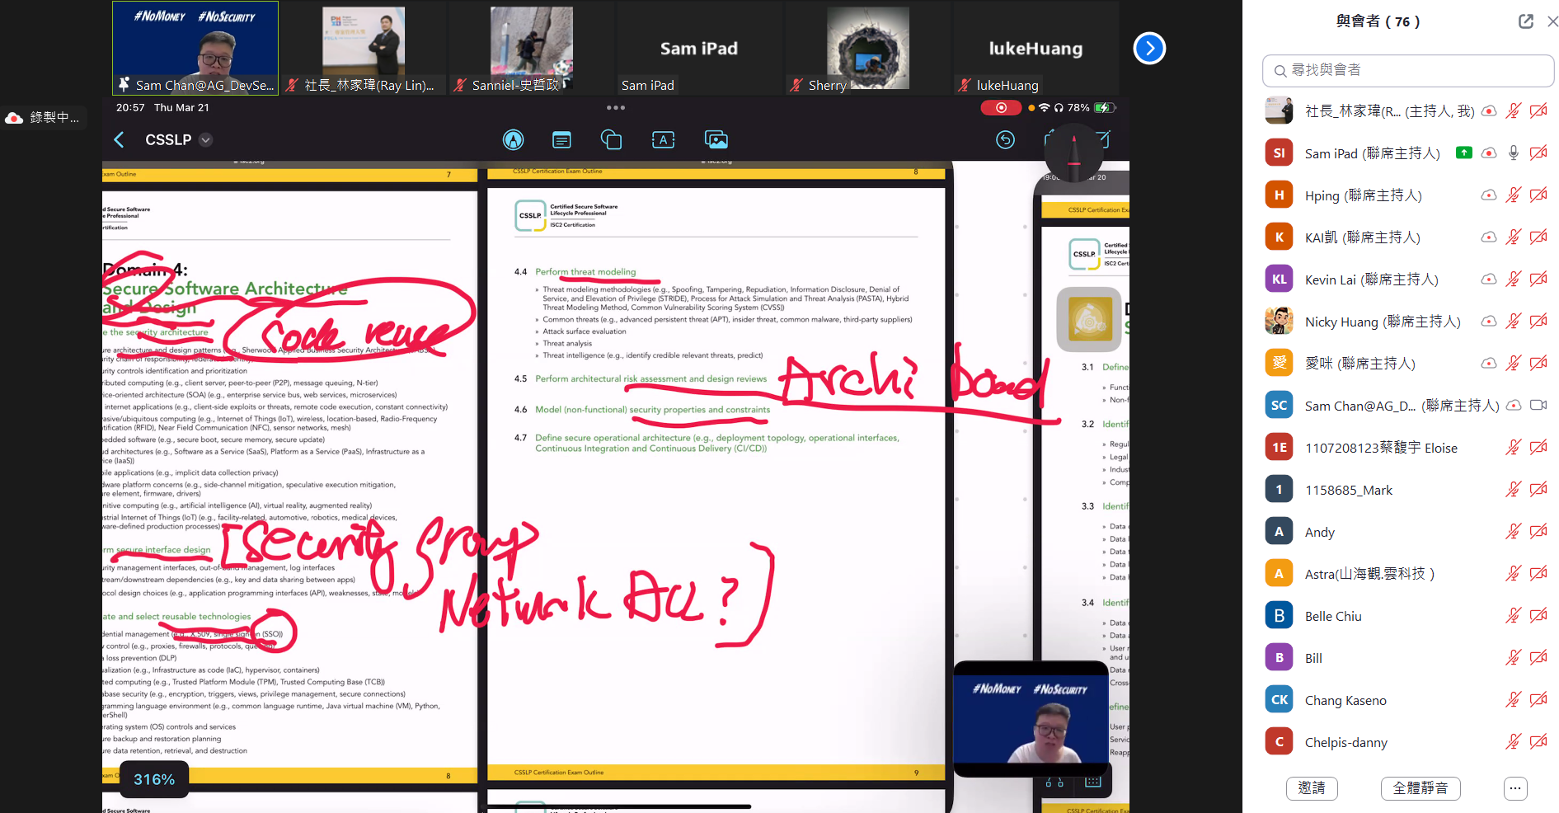The height and width of the screenshot is (813, 1559).
Task: Toggle Sam Chan's camera icon
Action: click(x=1538, y=406)
